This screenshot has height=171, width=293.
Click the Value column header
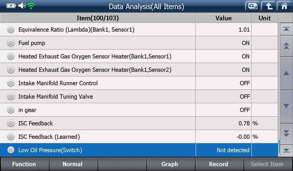point(223,18)
